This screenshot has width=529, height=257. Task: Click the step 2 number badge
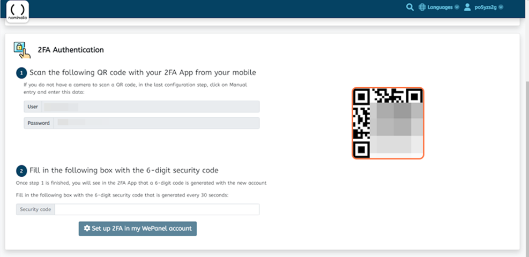click(x=21, y=171)
